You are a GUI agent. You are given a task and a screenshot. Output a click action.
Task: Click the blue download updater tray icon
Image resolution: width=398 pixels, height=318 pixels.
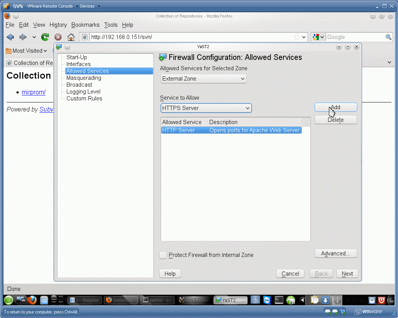[x=326, y=300]
